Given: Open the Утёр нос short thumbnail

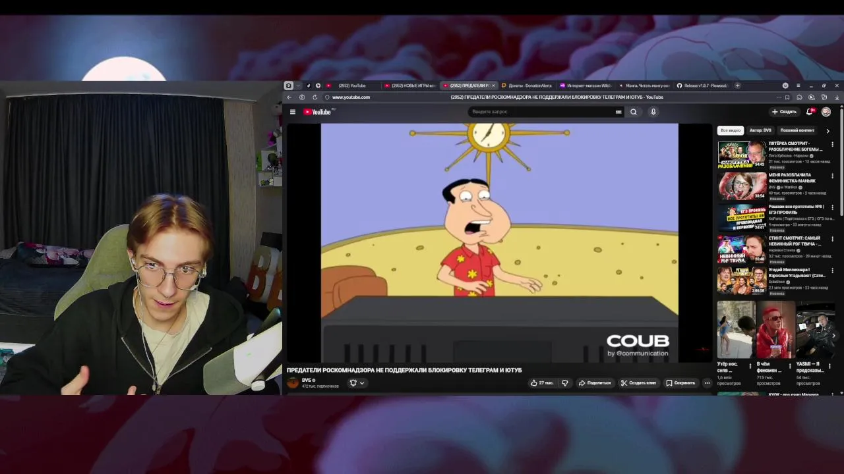Looking at the screenshot, I should click(736, 329).
